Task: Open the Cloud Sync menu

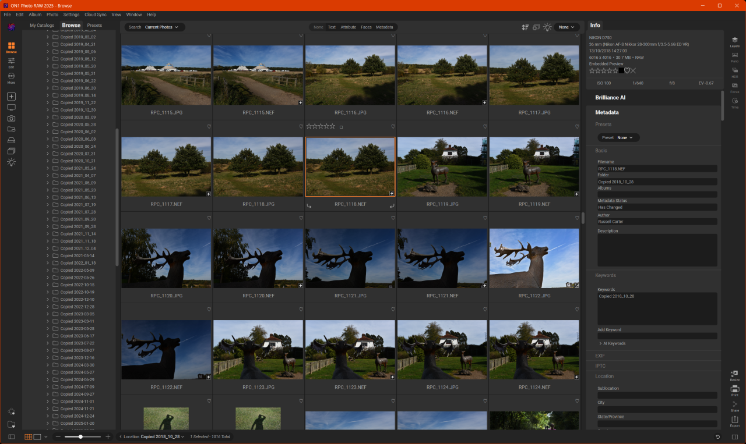Action: point(96,15)
